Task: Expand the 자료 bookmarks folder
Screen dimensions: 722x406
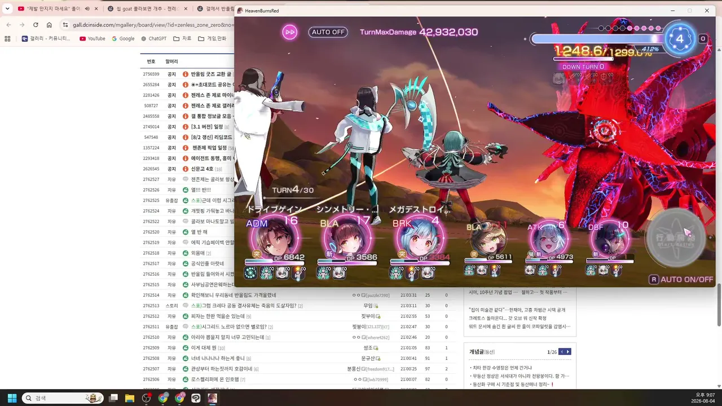Action: [x=182, y=38]
